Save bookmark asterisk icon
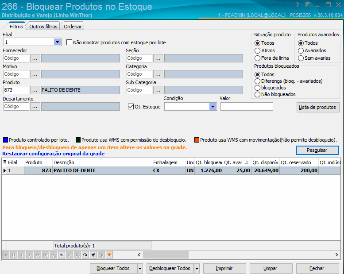The width and height of the screenshot is (344, 274). [x=93, y=255]
